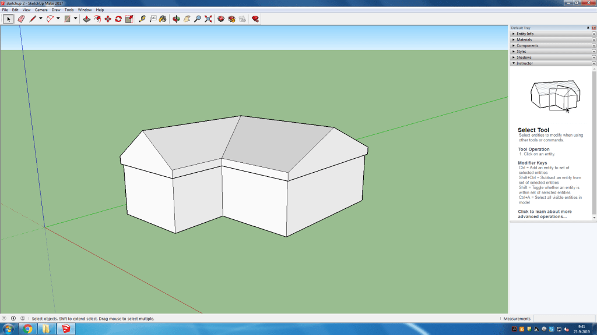Viewport: 597px width, 335px height.
Task: Open the Camera menu
Action: pyautogui.click(x=41, y=10)
